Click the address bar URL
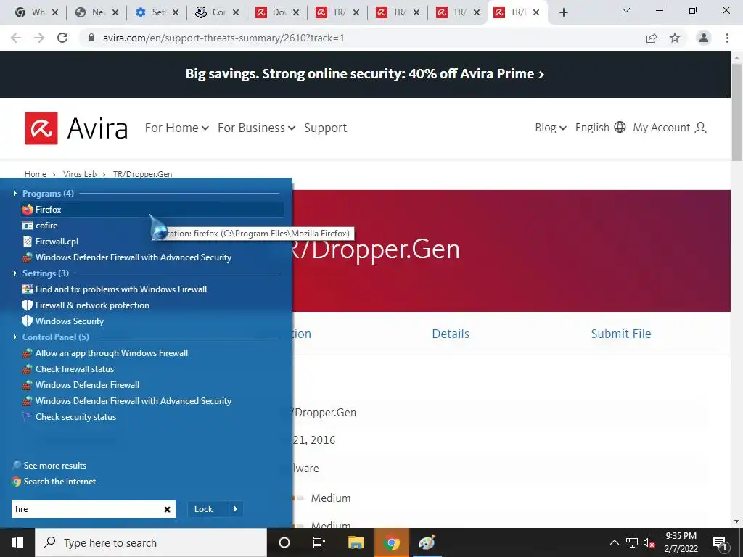743x557 pixels. tap(223, 38)
